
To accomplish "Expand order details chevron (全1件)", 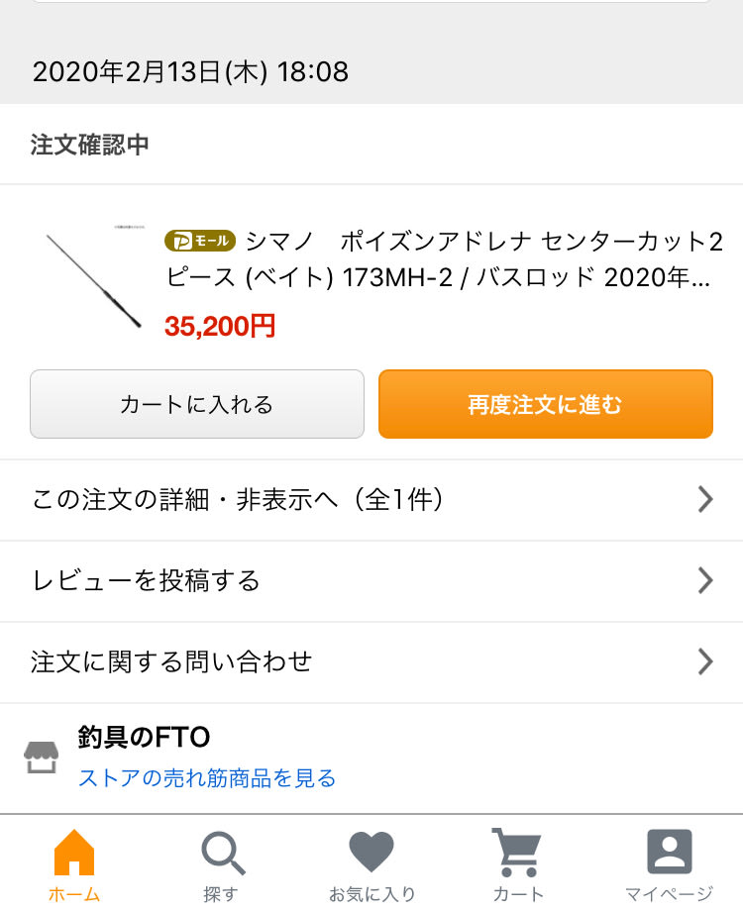I will (705, 499).
